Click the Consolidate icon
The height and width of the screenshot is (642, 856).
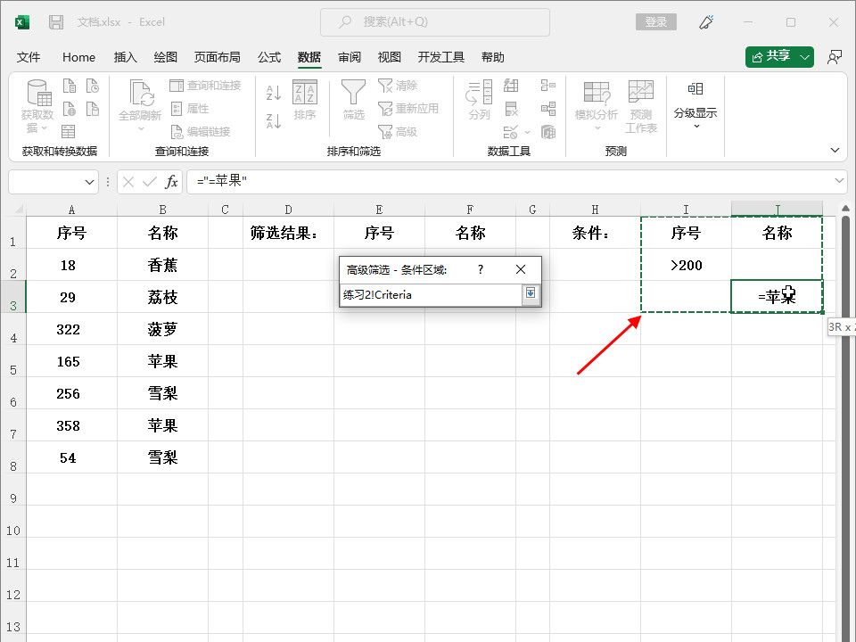click(x=548, y=86)
